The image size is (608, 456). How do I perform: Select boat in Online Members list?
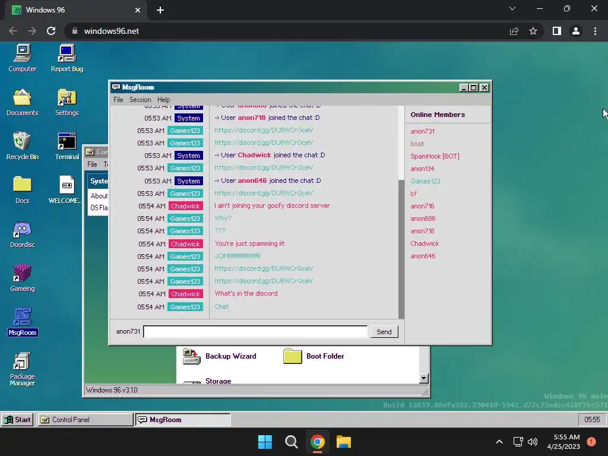click(417, 144)
